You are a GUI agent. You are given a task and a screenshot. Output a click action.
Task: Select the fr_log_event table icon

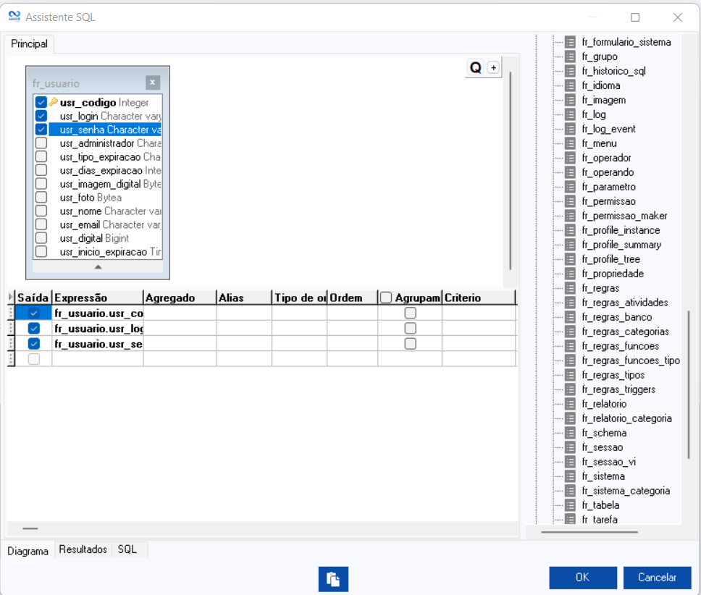[x=570, y=129]
